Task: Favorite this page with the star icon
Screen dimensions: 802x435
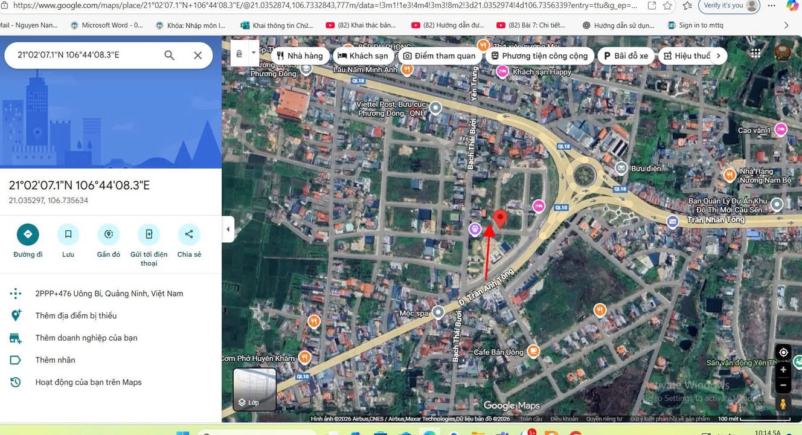Action: [x=667, y=5]
